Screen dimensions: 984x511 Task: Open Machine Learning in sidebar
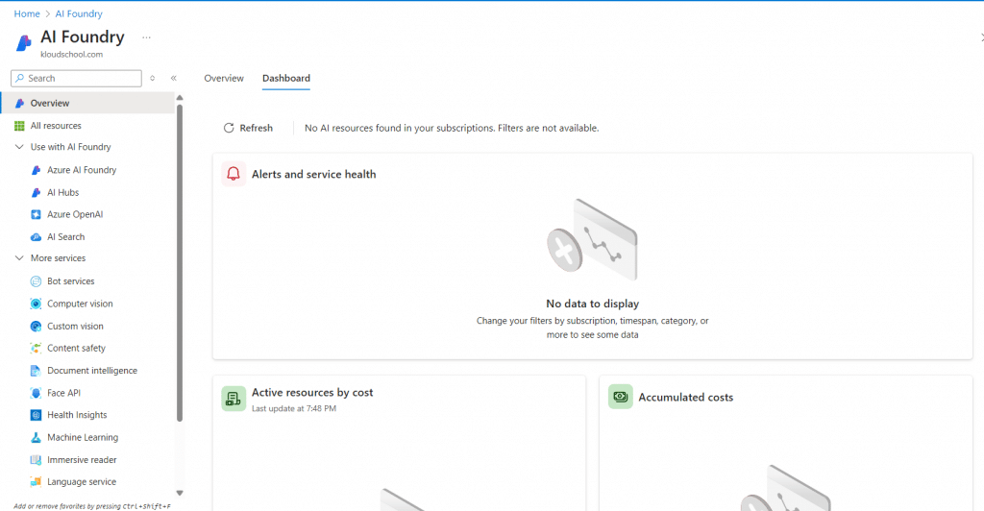pyautogui.click(x=83, y=438)
